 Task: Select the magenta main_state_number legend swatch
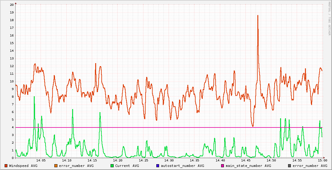click(x=223, y=166)
